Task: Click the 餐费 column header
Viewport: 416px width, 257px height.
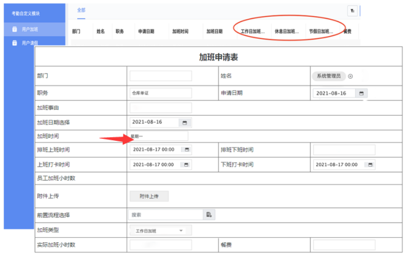Action: tap(347, 31)
